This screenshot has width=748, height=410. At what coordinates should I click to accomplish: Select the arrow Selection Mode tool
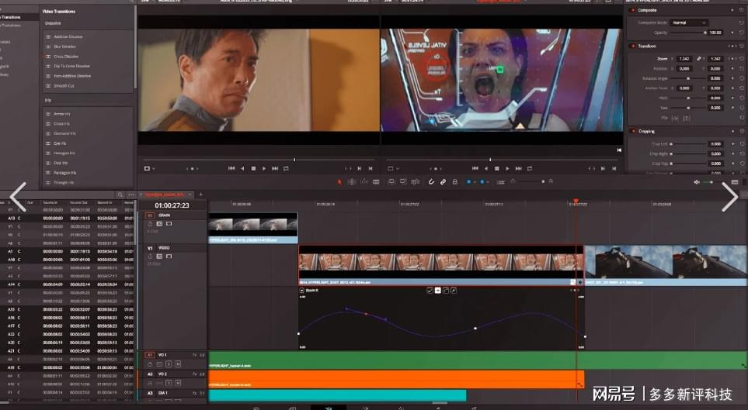click(x=339, y=182)
